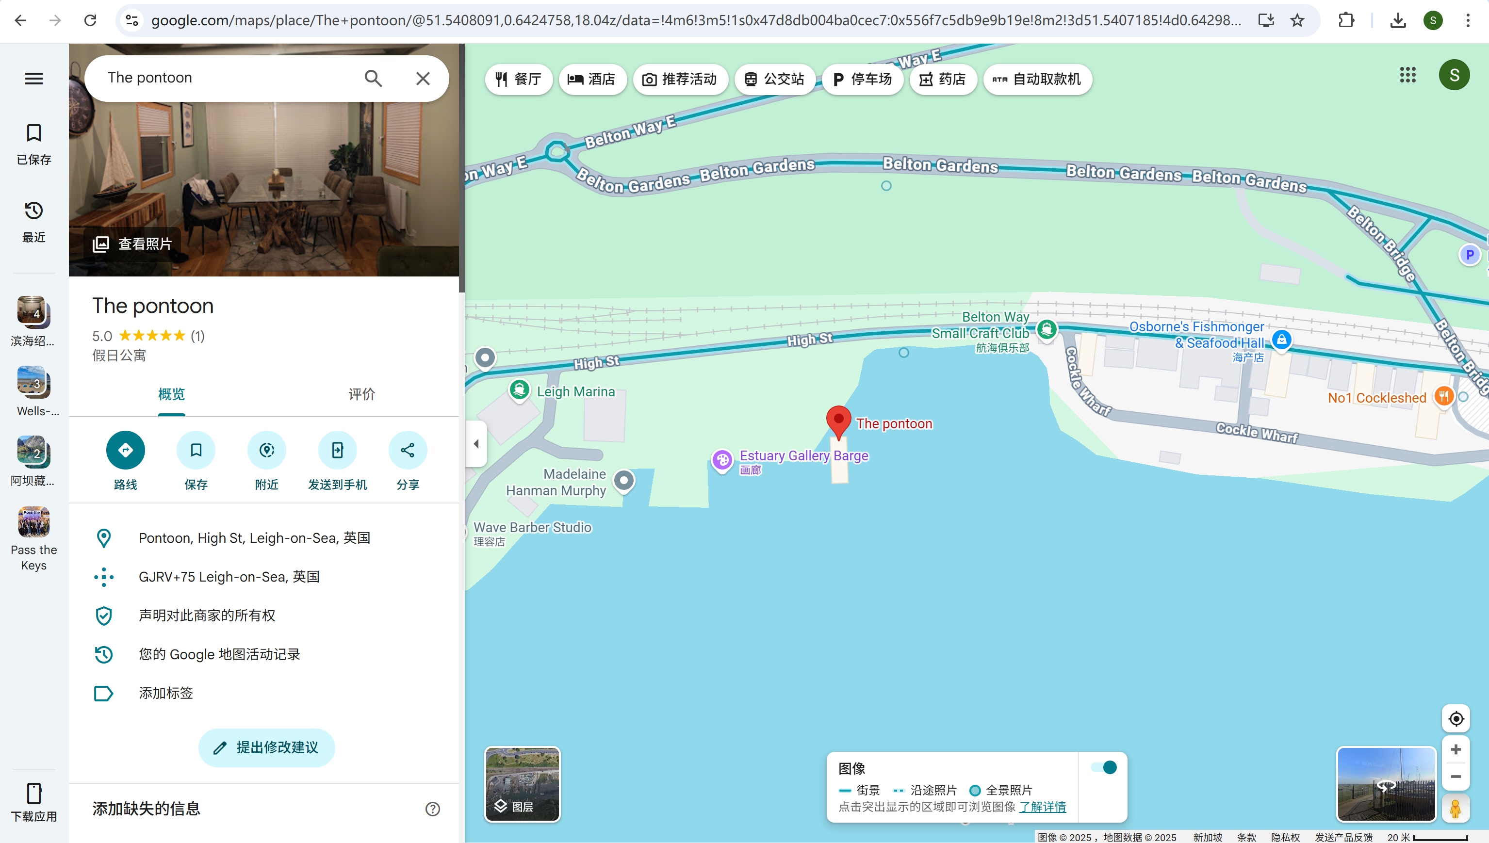
Task: Zoom in the map with plus button
Action: 1456,750
